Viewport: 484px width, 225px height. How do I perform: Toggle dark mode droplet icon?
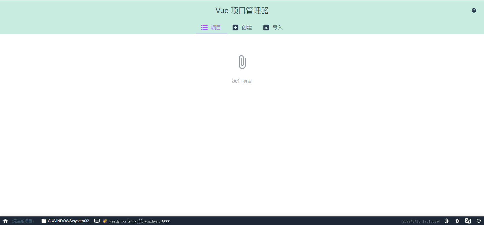pos(446,221)
